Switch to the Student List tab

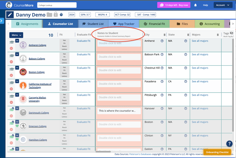(x=93, y=24)
